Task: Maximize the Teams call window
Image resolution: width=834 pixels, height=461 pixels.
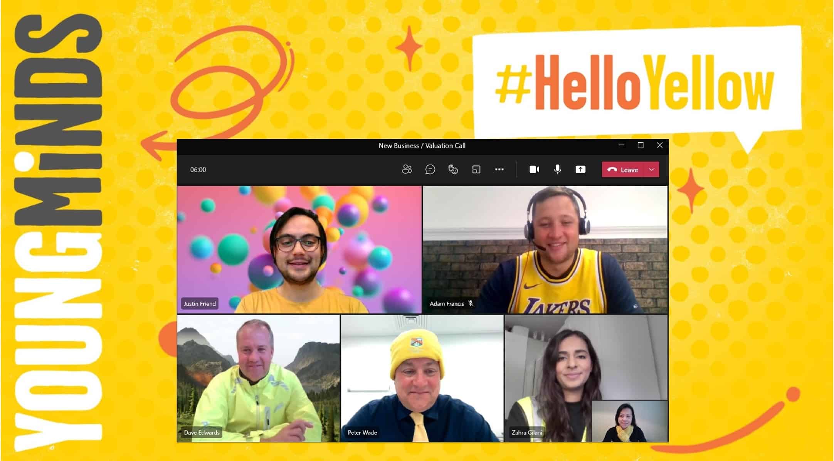Action: click(641, 145)
